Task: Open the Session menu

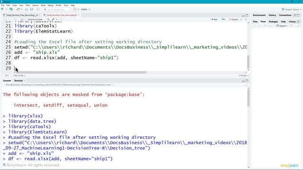Action: coord(36,5)
